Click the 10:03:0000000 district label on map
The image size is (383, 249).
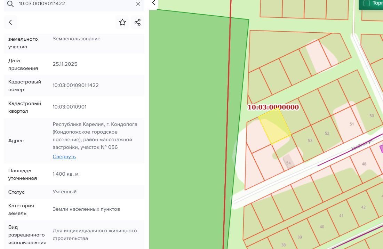[x=273, y=107]
